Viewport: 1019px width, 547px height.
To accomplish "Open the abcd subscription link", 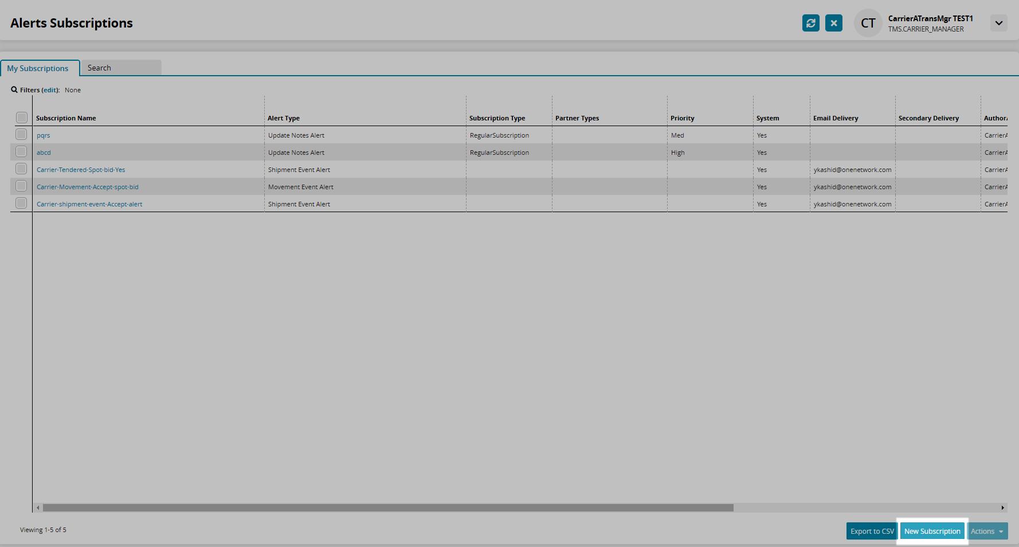I will point(44,153).
